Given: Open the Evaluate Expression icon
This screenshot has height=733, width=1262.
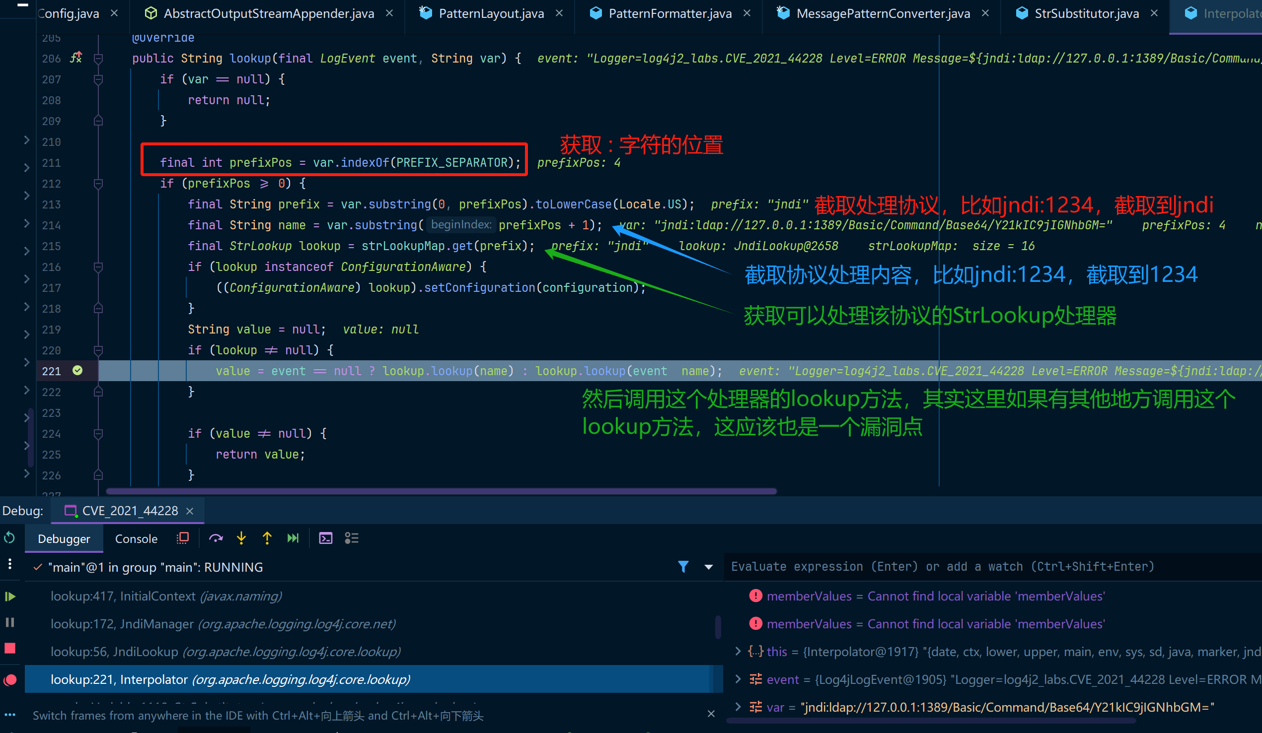Looking at the screenshot, I should [326, 538].
